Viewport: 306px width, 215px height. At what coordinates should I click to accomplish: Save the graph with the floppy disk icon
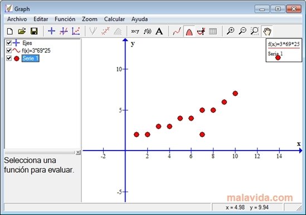click(x=34, y=31)
